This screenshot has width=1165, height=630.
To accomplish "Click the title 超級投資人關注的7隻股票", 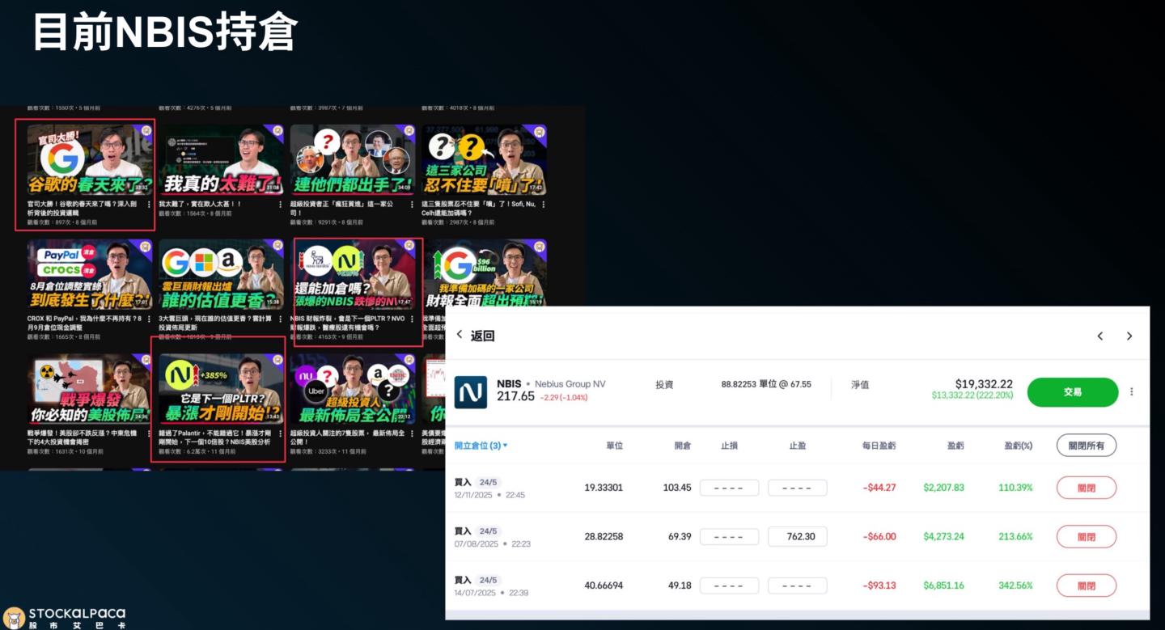I will pos(348,438).
